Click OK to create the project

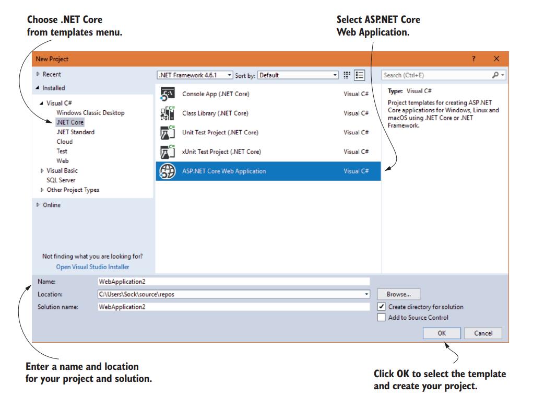click(x=442, y=333)
